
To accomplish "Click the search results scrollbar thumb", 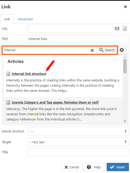I will pyautogui.click(x=125, y=66).
